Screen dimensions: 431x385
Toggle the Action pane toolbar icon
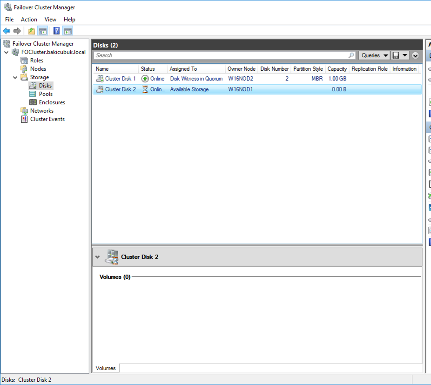tap(68, 31)
